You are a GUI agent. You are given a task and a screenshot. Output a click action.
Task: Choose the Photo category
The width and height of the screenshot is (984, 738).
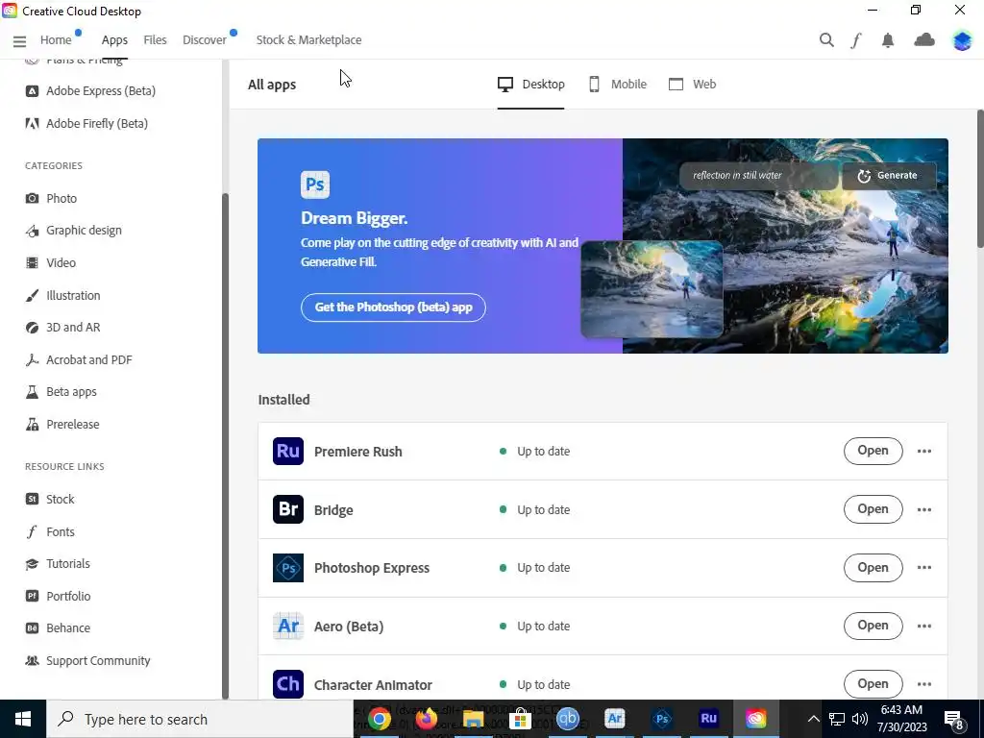pyautogui.click(x=51, y=198)
